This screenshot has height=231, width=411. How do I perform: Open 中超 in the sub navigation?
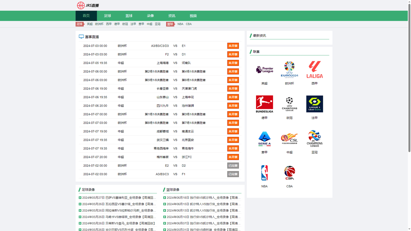(150, 24)
